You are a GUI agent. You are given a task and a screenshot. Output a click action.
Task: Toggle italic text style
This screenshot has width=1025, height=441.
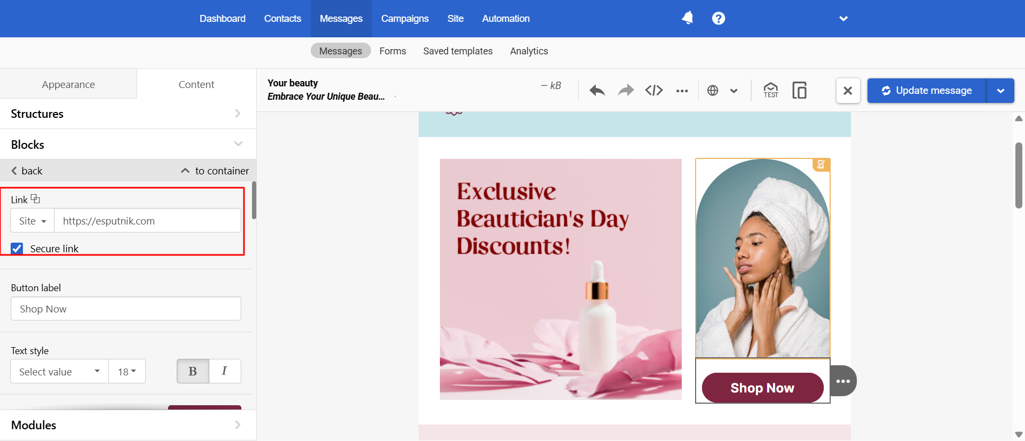click(225, 371)
